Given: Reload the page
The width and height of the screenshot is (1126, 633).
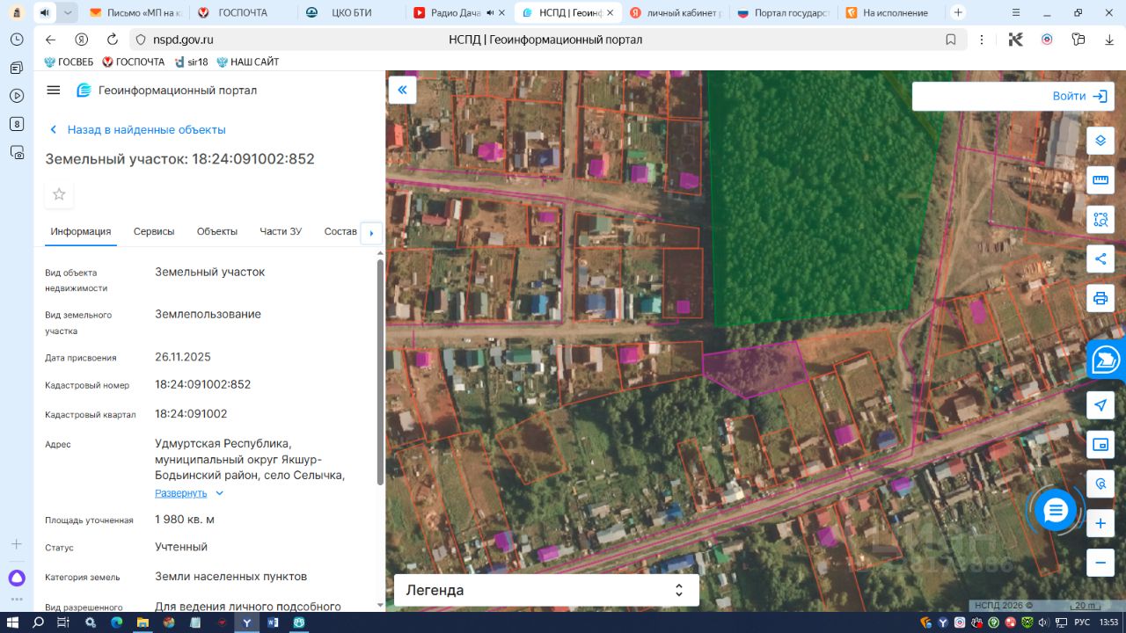Looking at the screenshot, I should coord(113,40).
